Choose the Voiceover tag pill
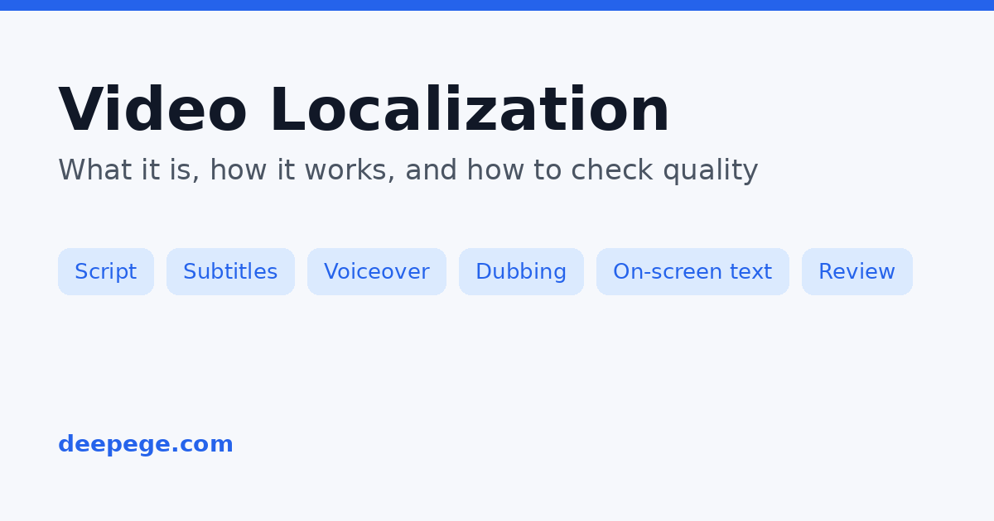 click(377, 271)
